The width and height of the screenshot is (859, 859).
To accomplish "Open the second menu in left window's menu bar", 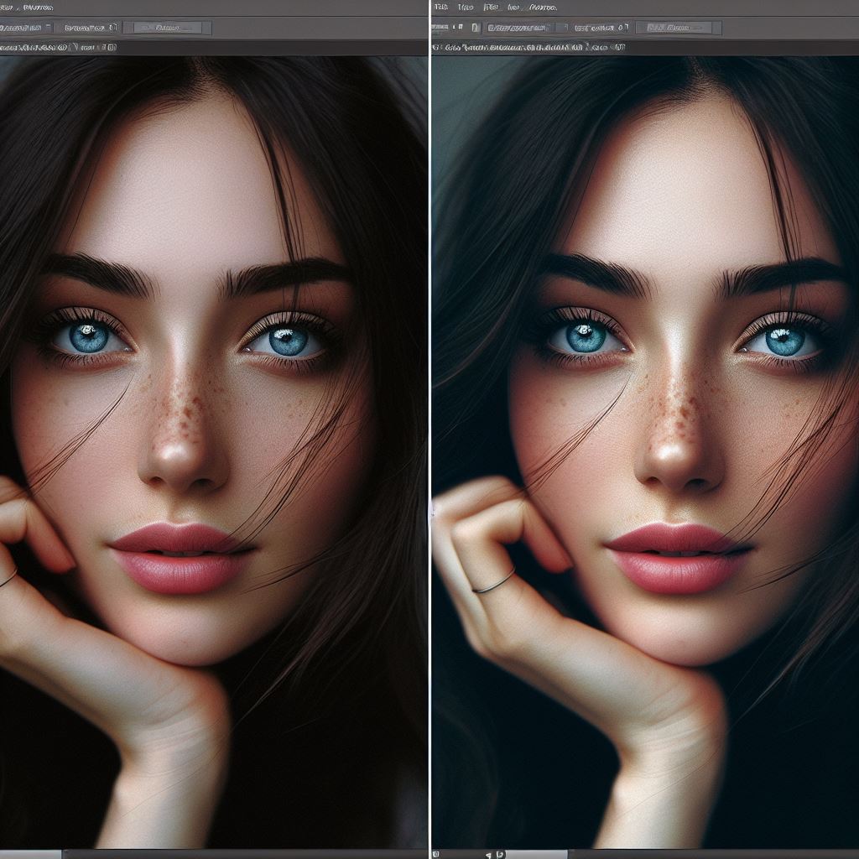I will coord(39,7).
